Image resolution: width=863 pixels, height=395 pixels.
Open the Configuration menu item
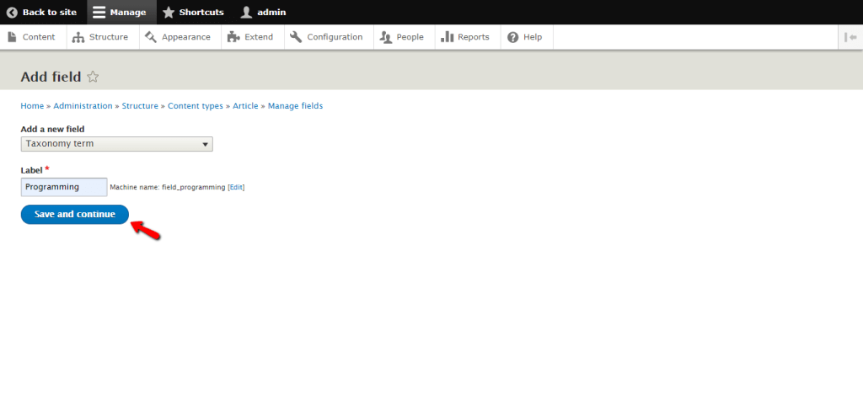[328, 37]
